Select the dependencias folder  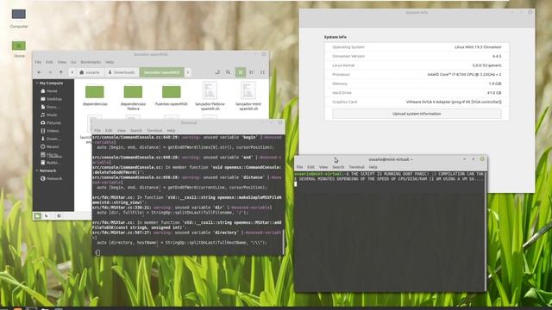[95, 95]
